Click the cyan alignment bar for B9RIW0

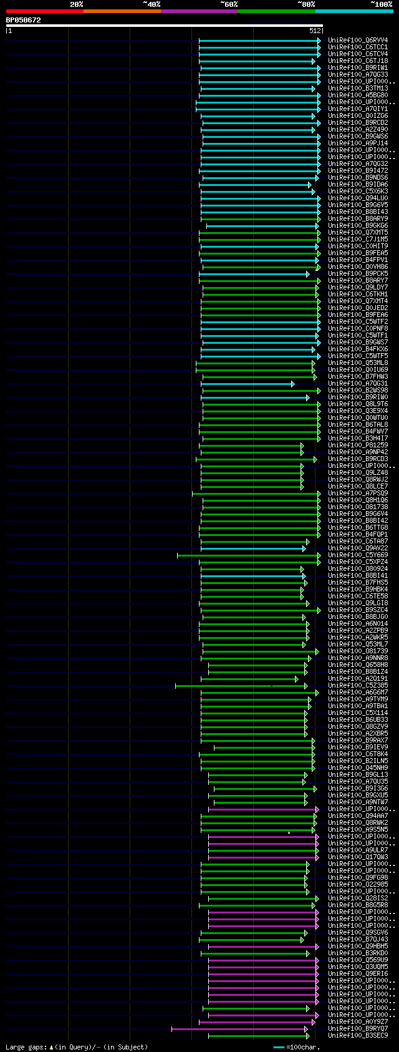255,397
